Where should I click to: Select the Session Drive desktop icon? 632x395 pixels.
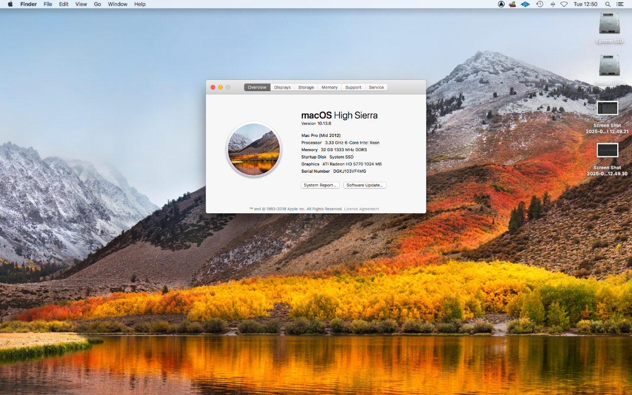[x=609, y=66]
